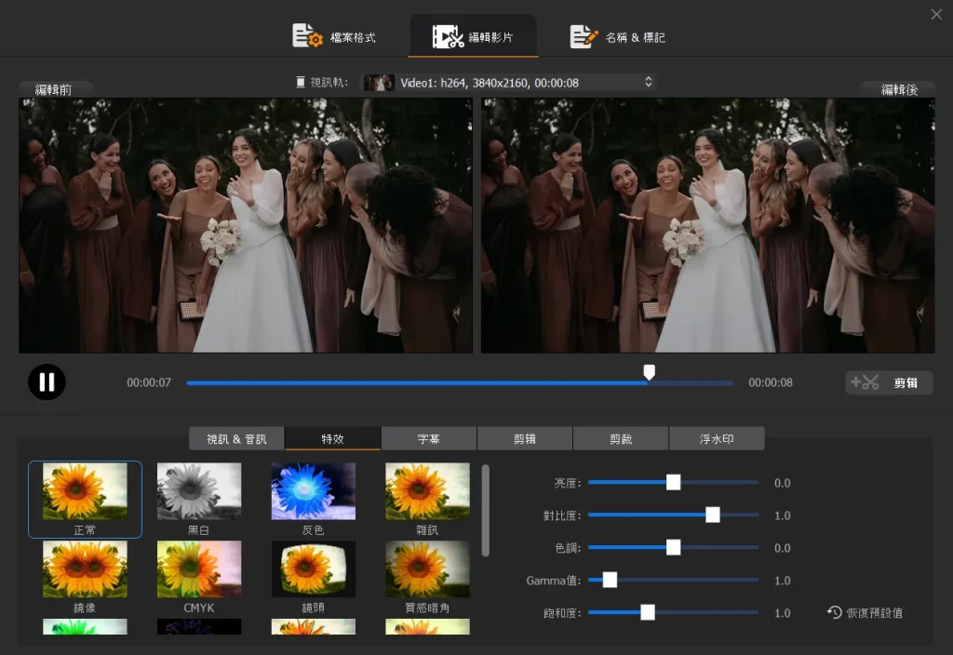Open the 浮水印 watermark sub-tab

click(x=717, y=439)
